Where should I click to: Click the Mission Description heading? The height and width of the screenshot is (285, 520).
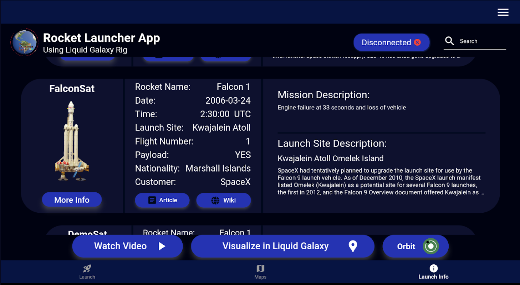click(x=323, y=95)
